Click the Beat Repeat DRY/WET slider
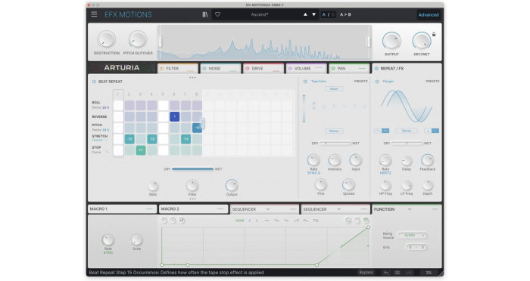The width and height of the screenshot is (530, 281). tap(192, 169)
